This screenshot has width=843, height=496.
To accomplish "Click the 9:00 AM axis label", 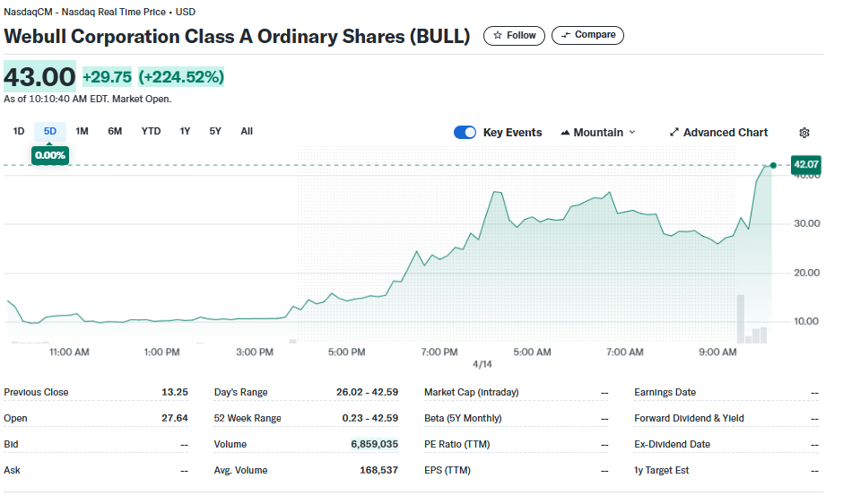I will (x=717, y=352).
